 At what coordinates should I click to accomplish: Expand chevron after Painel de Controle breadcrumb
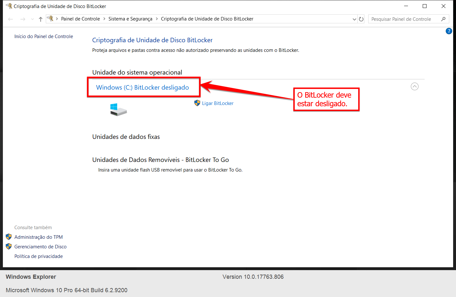(104, 19)
